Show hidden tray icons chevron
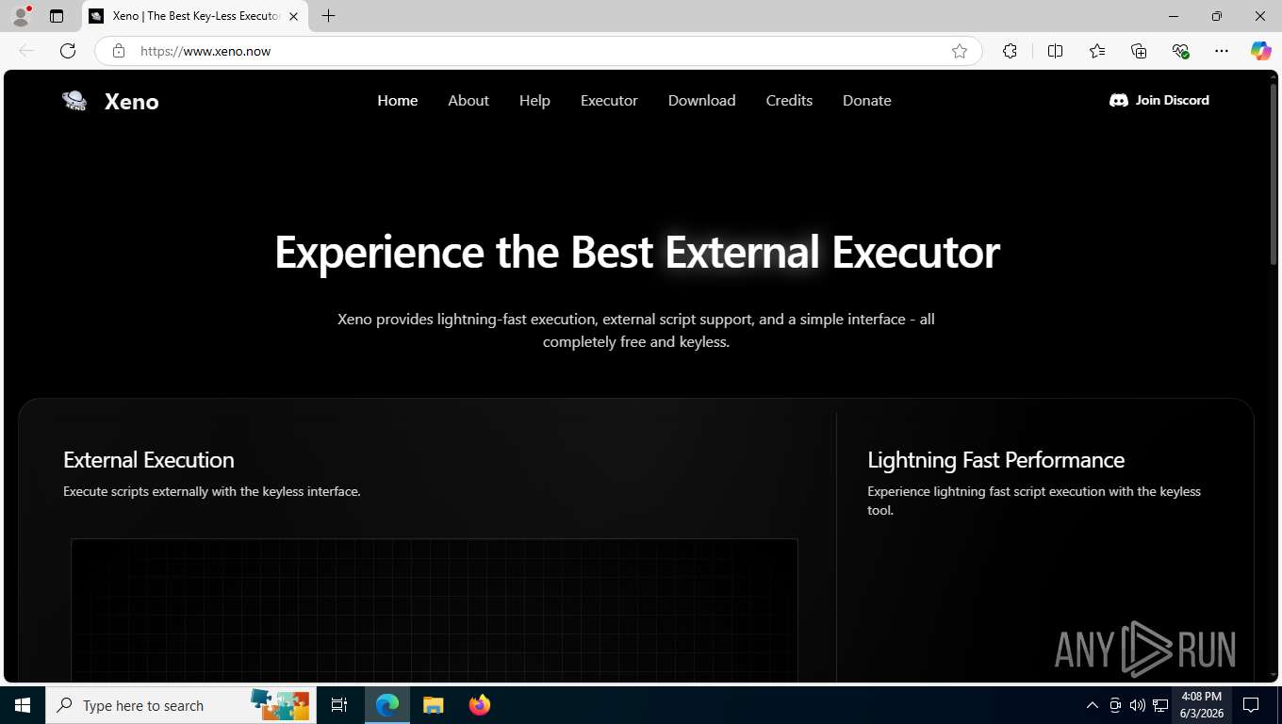 coord(1093,705)
